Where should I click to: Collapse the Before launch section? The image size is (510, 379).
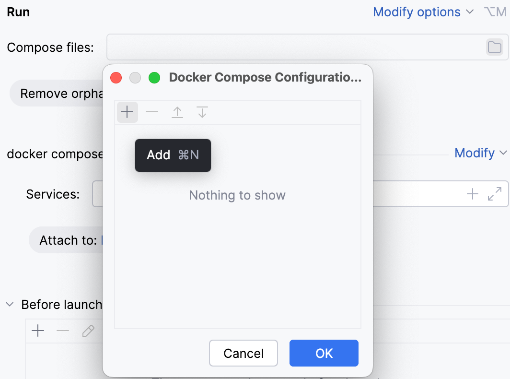(9, 304)
